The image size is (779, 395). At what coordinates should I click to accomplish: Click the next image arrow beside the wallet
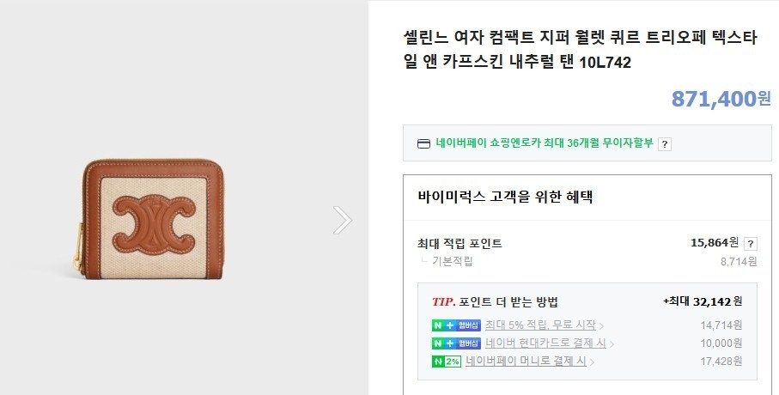pyautogui.click(x=343, y=220)
